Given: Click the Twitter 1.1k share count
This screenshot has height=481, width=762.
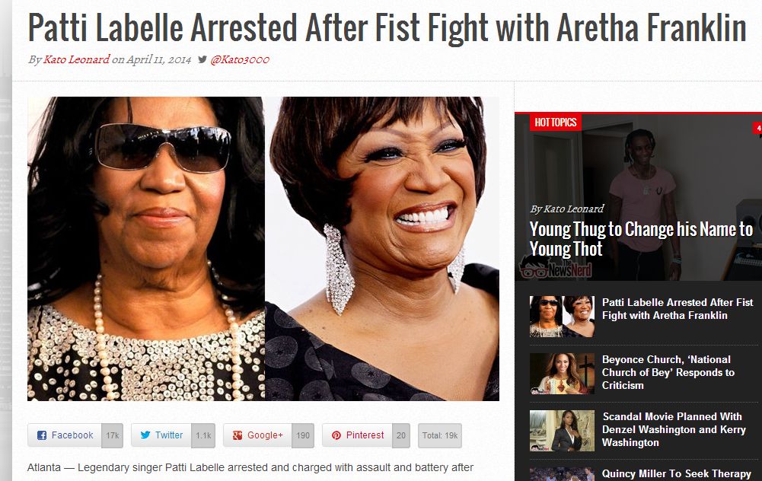Looking at the screenshot, I should click(203, 435).
